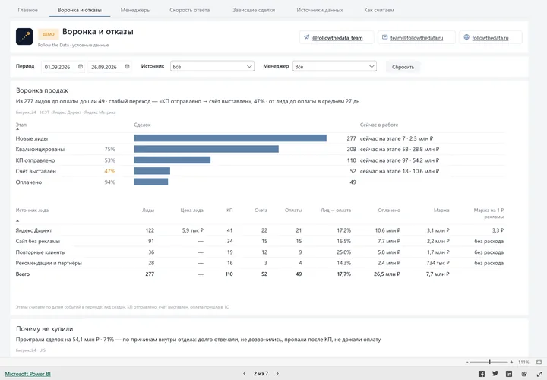
Task: Open calendar picker for end date 26.09.2026
Action: click(128, 66)
